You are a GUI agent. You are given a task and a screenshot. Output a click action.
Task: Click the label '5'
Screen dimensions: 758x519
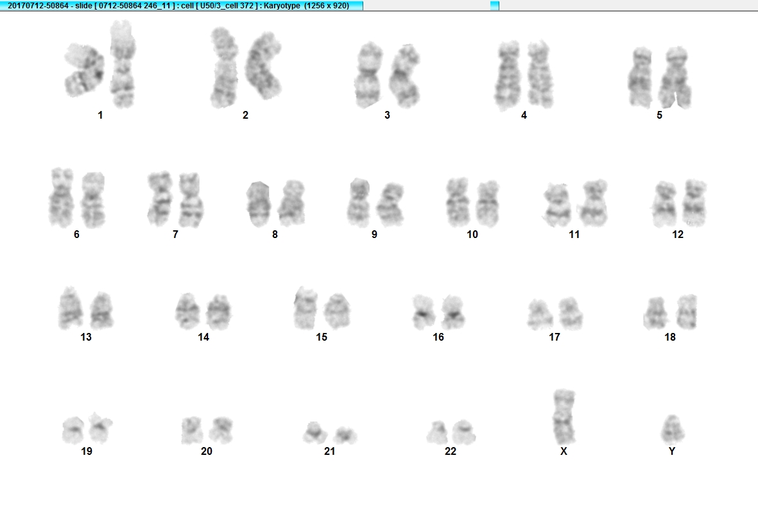(659, 115)
